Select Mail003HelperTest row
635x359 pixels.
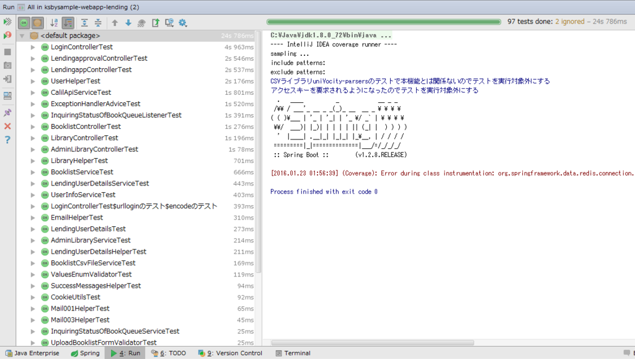pos(136,319)
